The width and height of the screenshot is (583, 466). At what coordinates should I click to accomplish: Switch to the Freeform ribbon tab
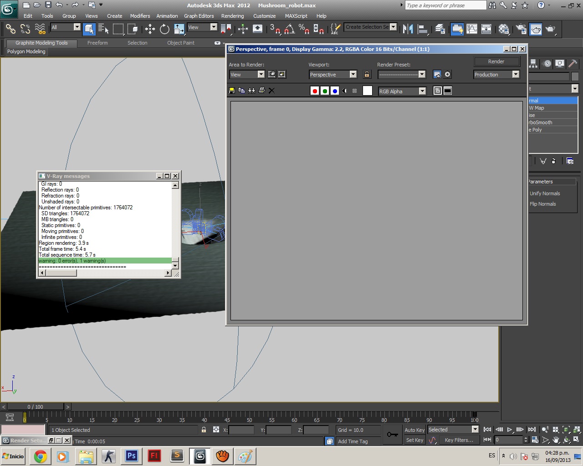coord(97,43)
